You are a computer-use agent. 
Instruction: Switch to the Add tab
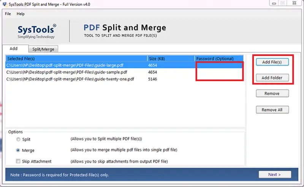point(16,49)
